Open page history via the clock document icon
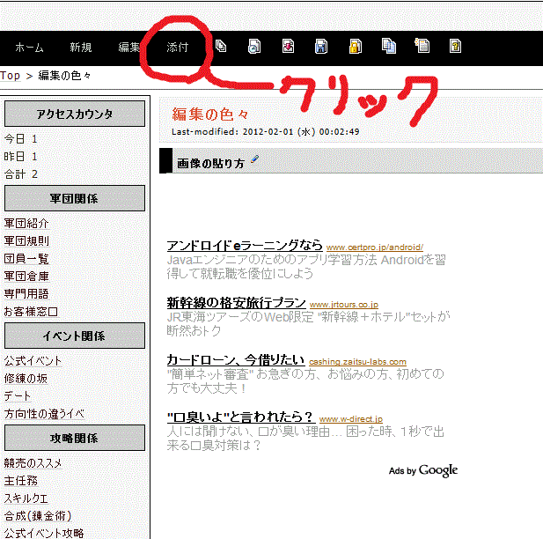The image size is (543, 539). click(x=253, y=47)
